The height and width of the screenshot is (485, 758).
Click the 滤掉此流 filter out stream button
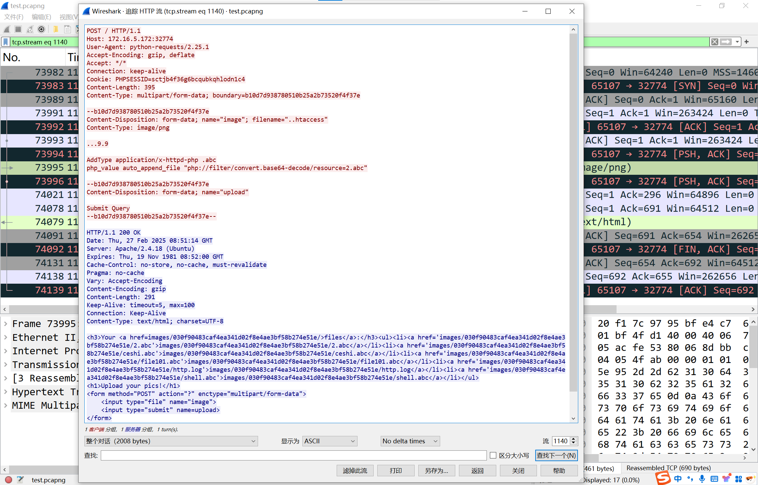pos(355,471)
